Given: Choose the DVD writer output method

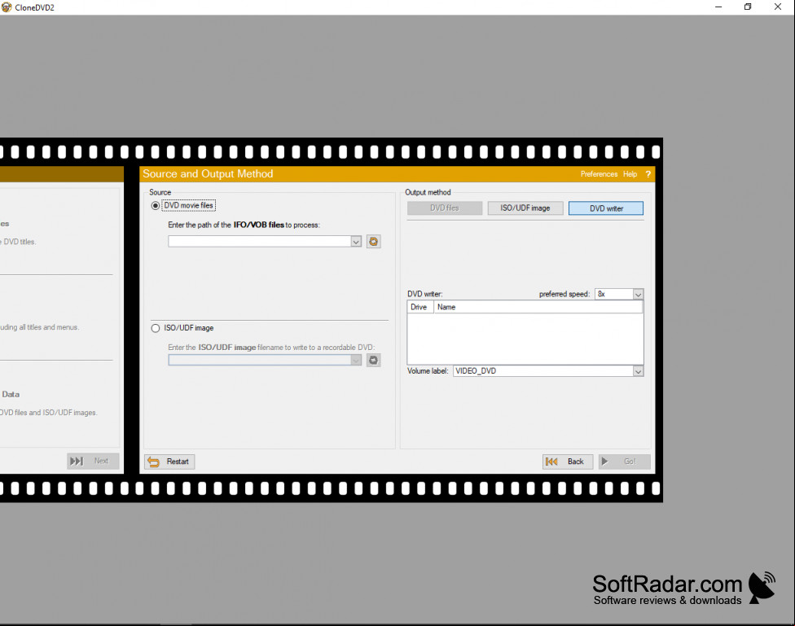Looking at the screenshot, I should (x=606, y=208).
